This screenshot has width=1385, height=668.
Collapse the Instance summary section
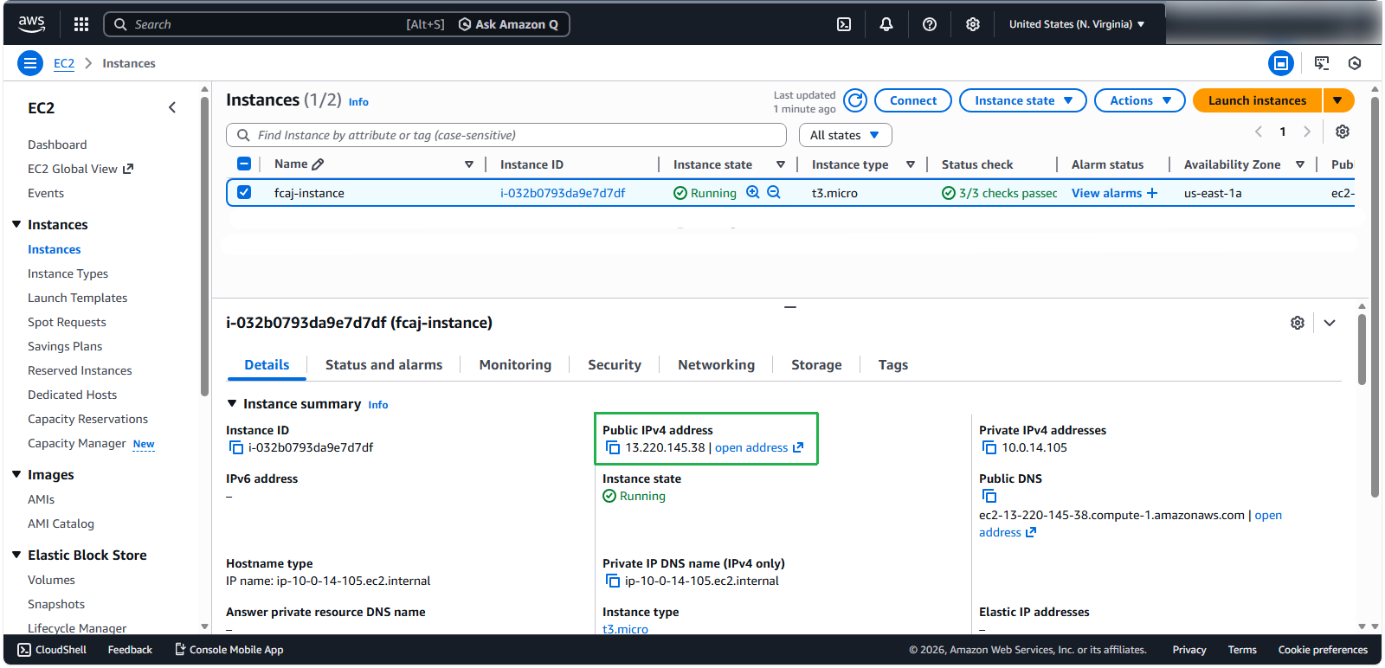point(232,403)
